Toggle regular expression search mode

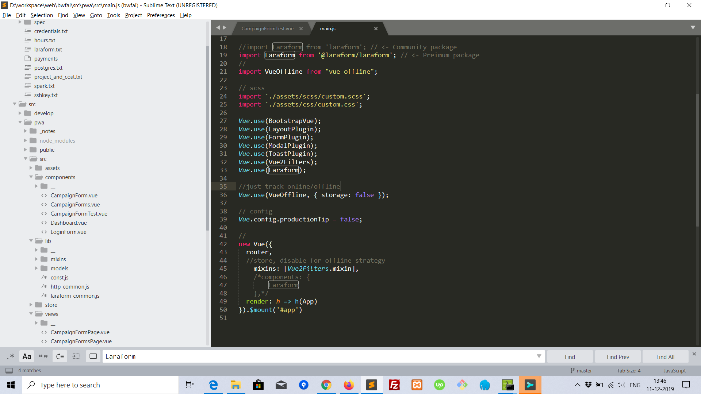click(11, 356)
